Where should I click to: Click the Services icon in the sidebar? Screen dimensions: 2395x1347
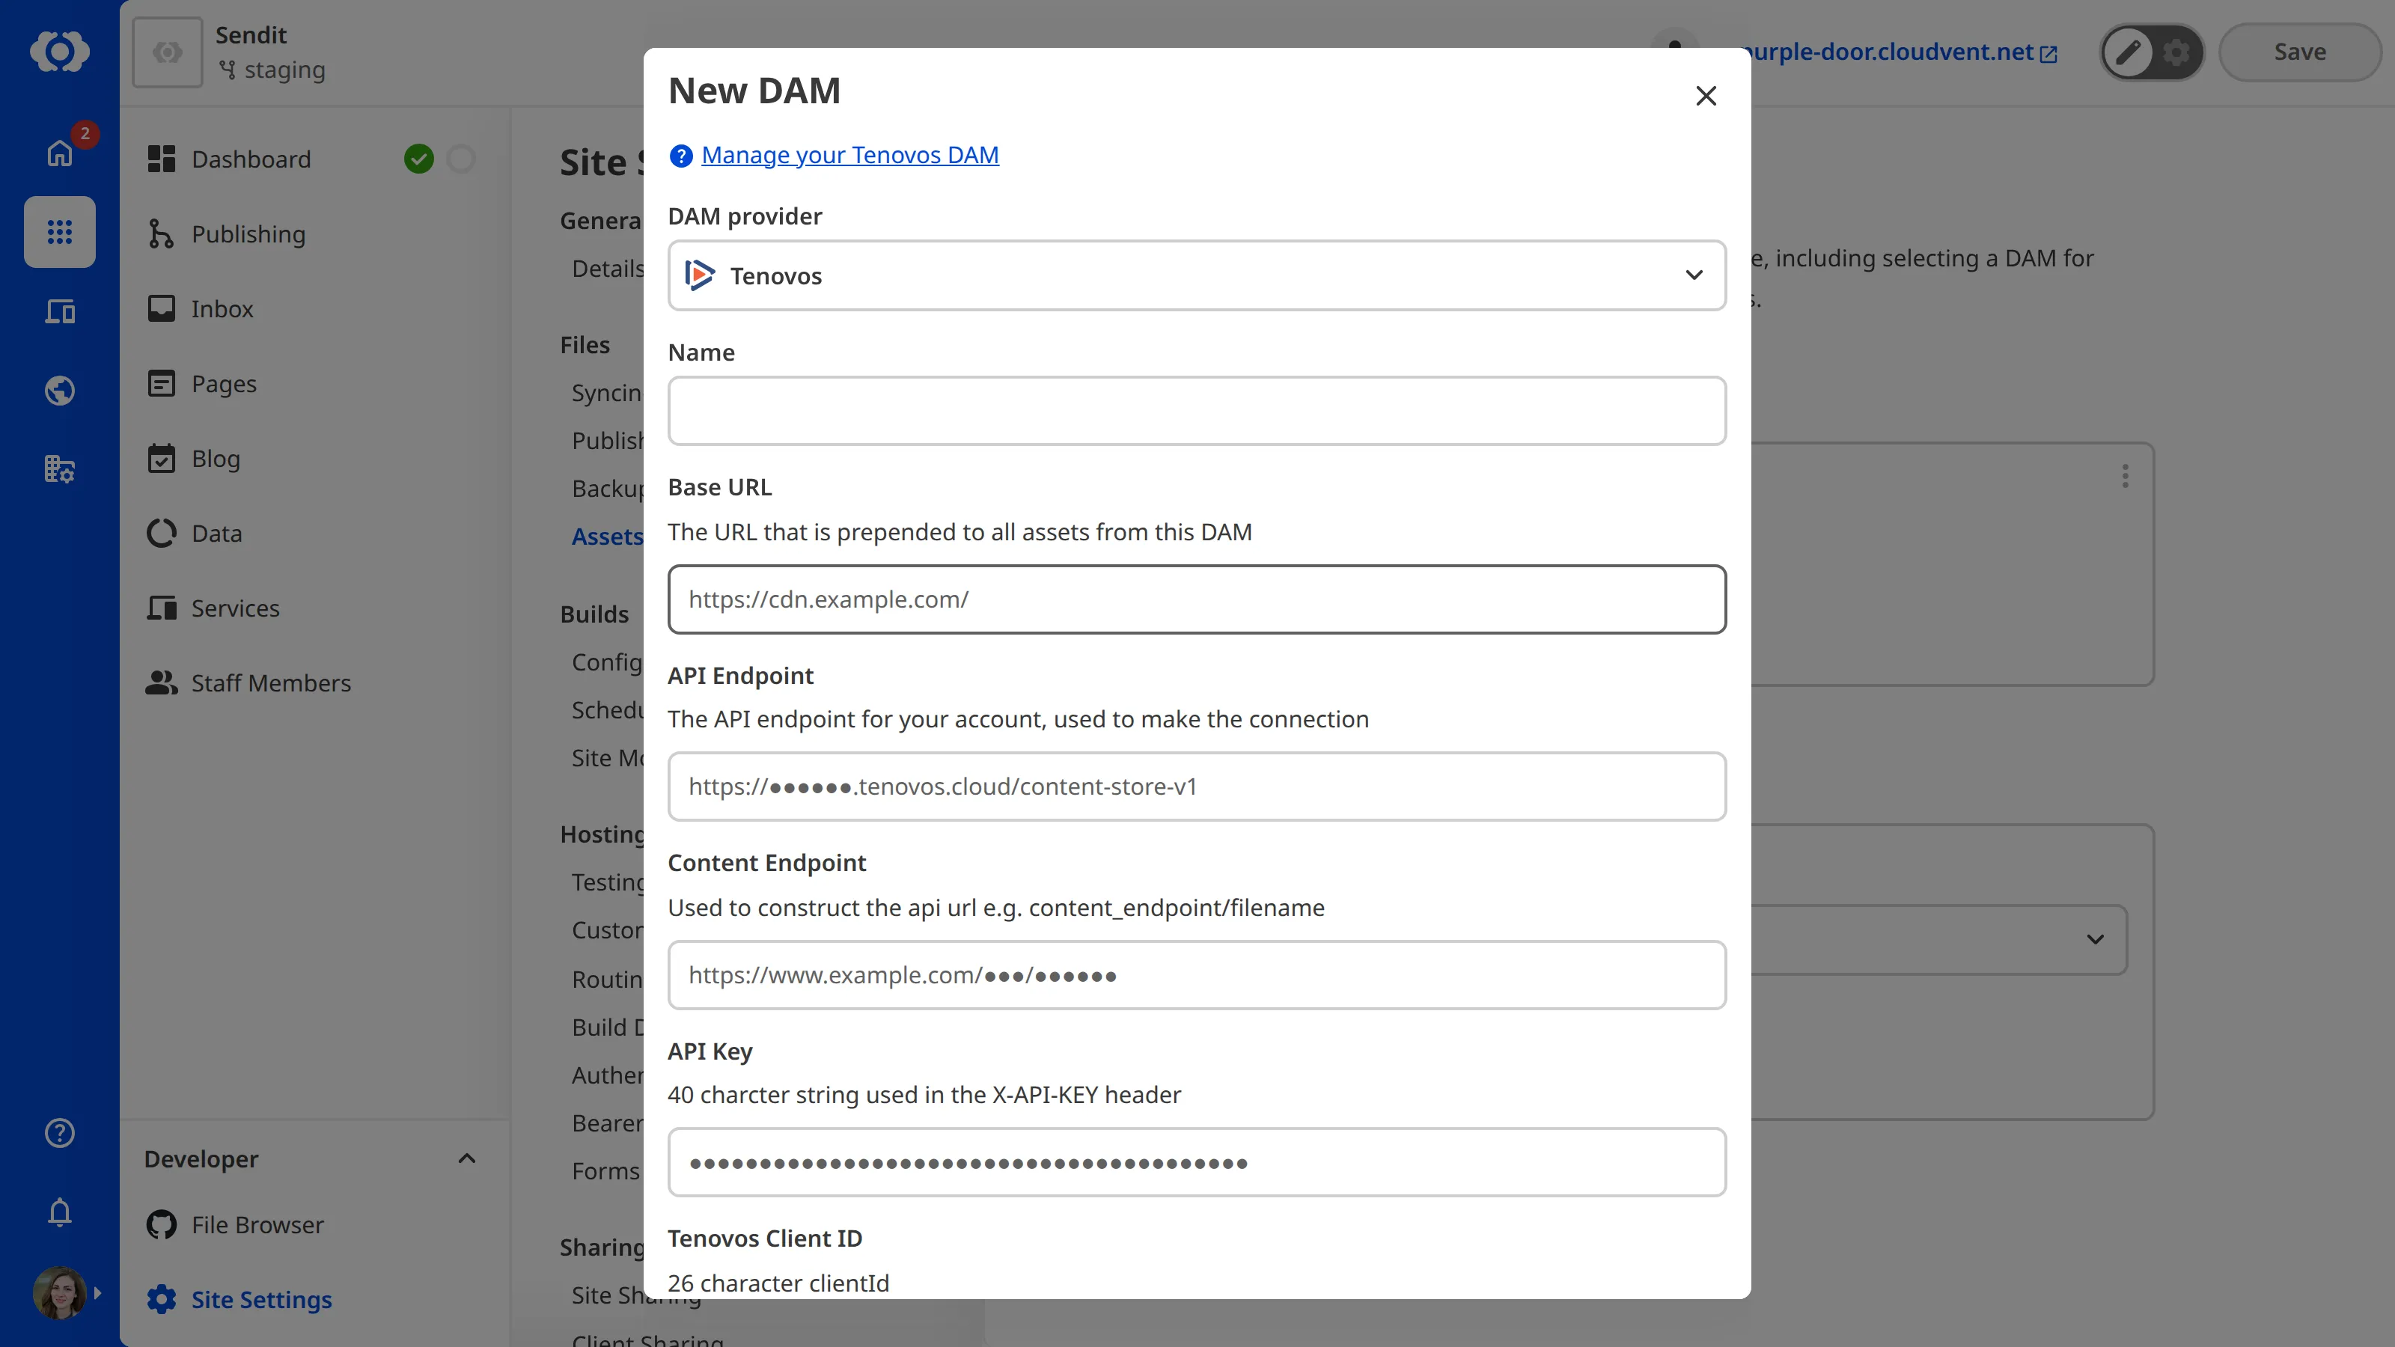162,608
